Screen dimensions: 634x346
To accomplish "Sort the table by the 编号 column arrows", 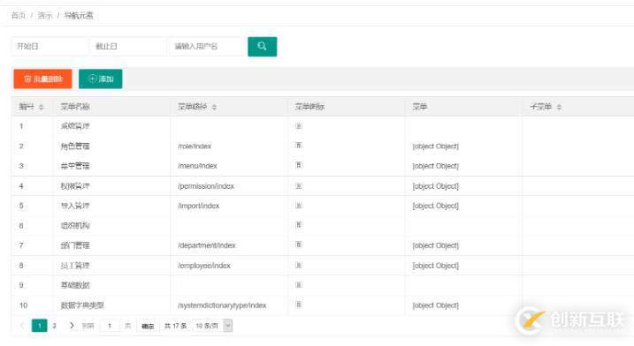I will (41, 107).
